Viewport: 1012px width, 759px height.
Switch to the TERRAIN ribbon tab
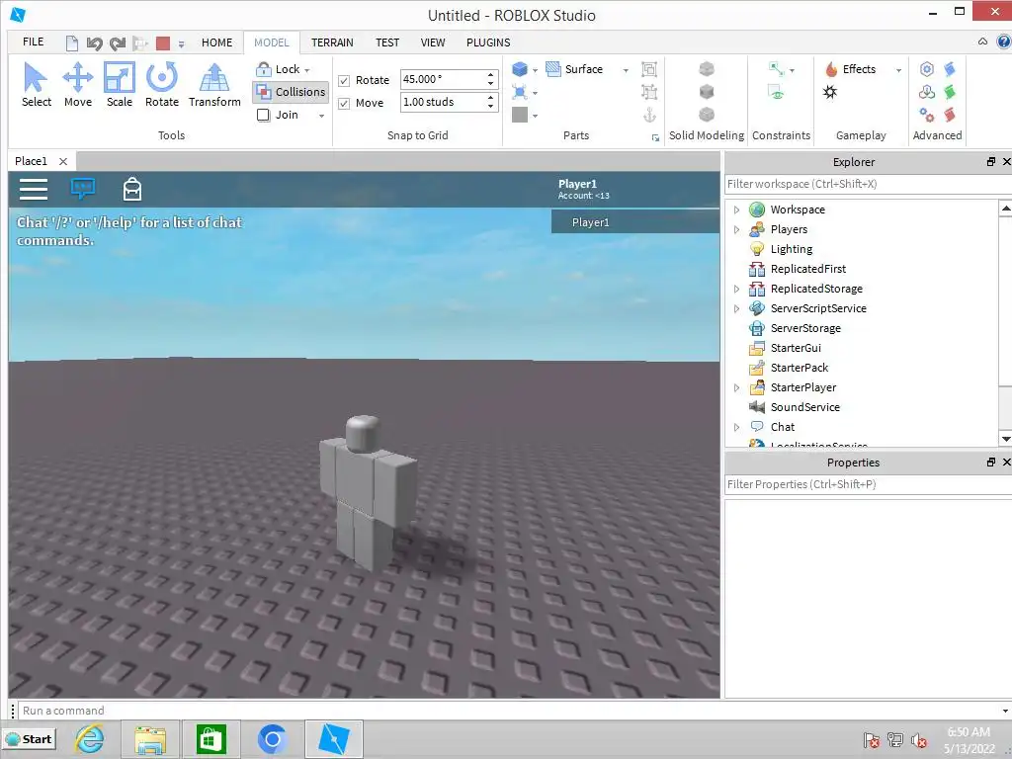point(332,42)
